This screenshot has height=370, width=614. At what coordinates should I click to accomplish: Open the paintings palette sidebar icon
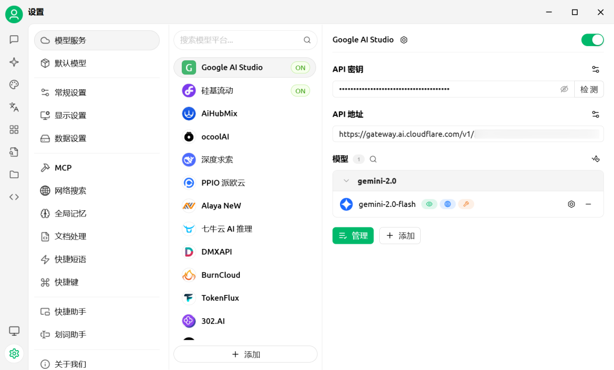point(14,85)
